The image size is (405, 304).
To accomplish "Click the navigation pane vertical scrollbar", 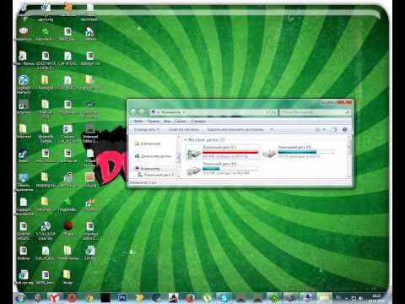I will click(x=178, y=156).
